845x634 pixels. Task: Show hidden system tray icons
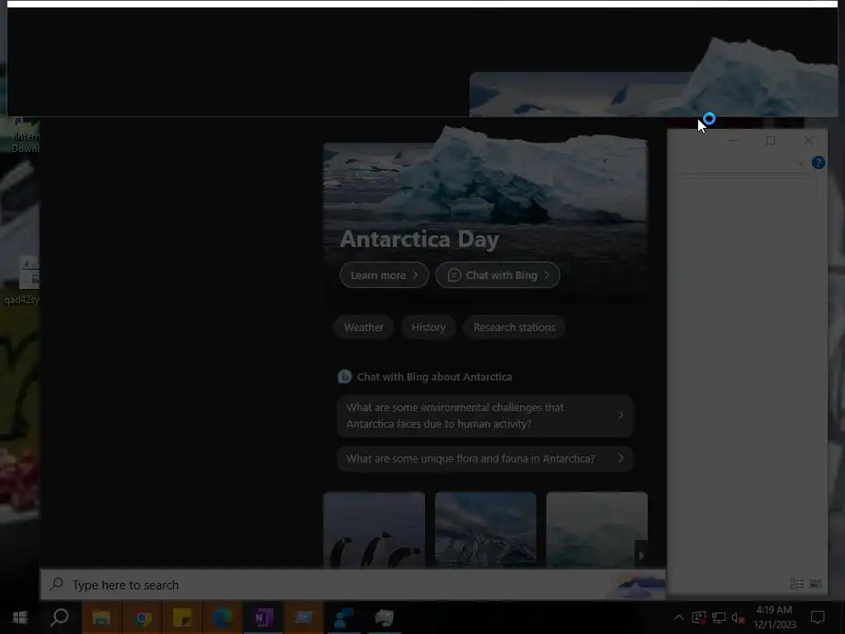679,617
